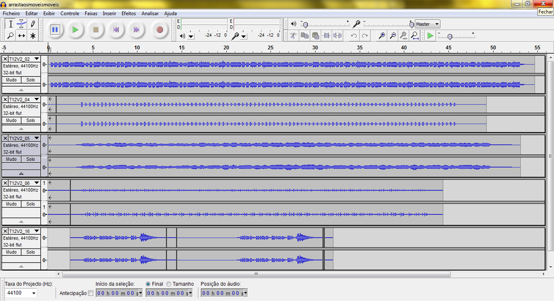The height and width of the screenshot is (301, 554).
Task: Skip to end of project
Action: pos(137,30)
